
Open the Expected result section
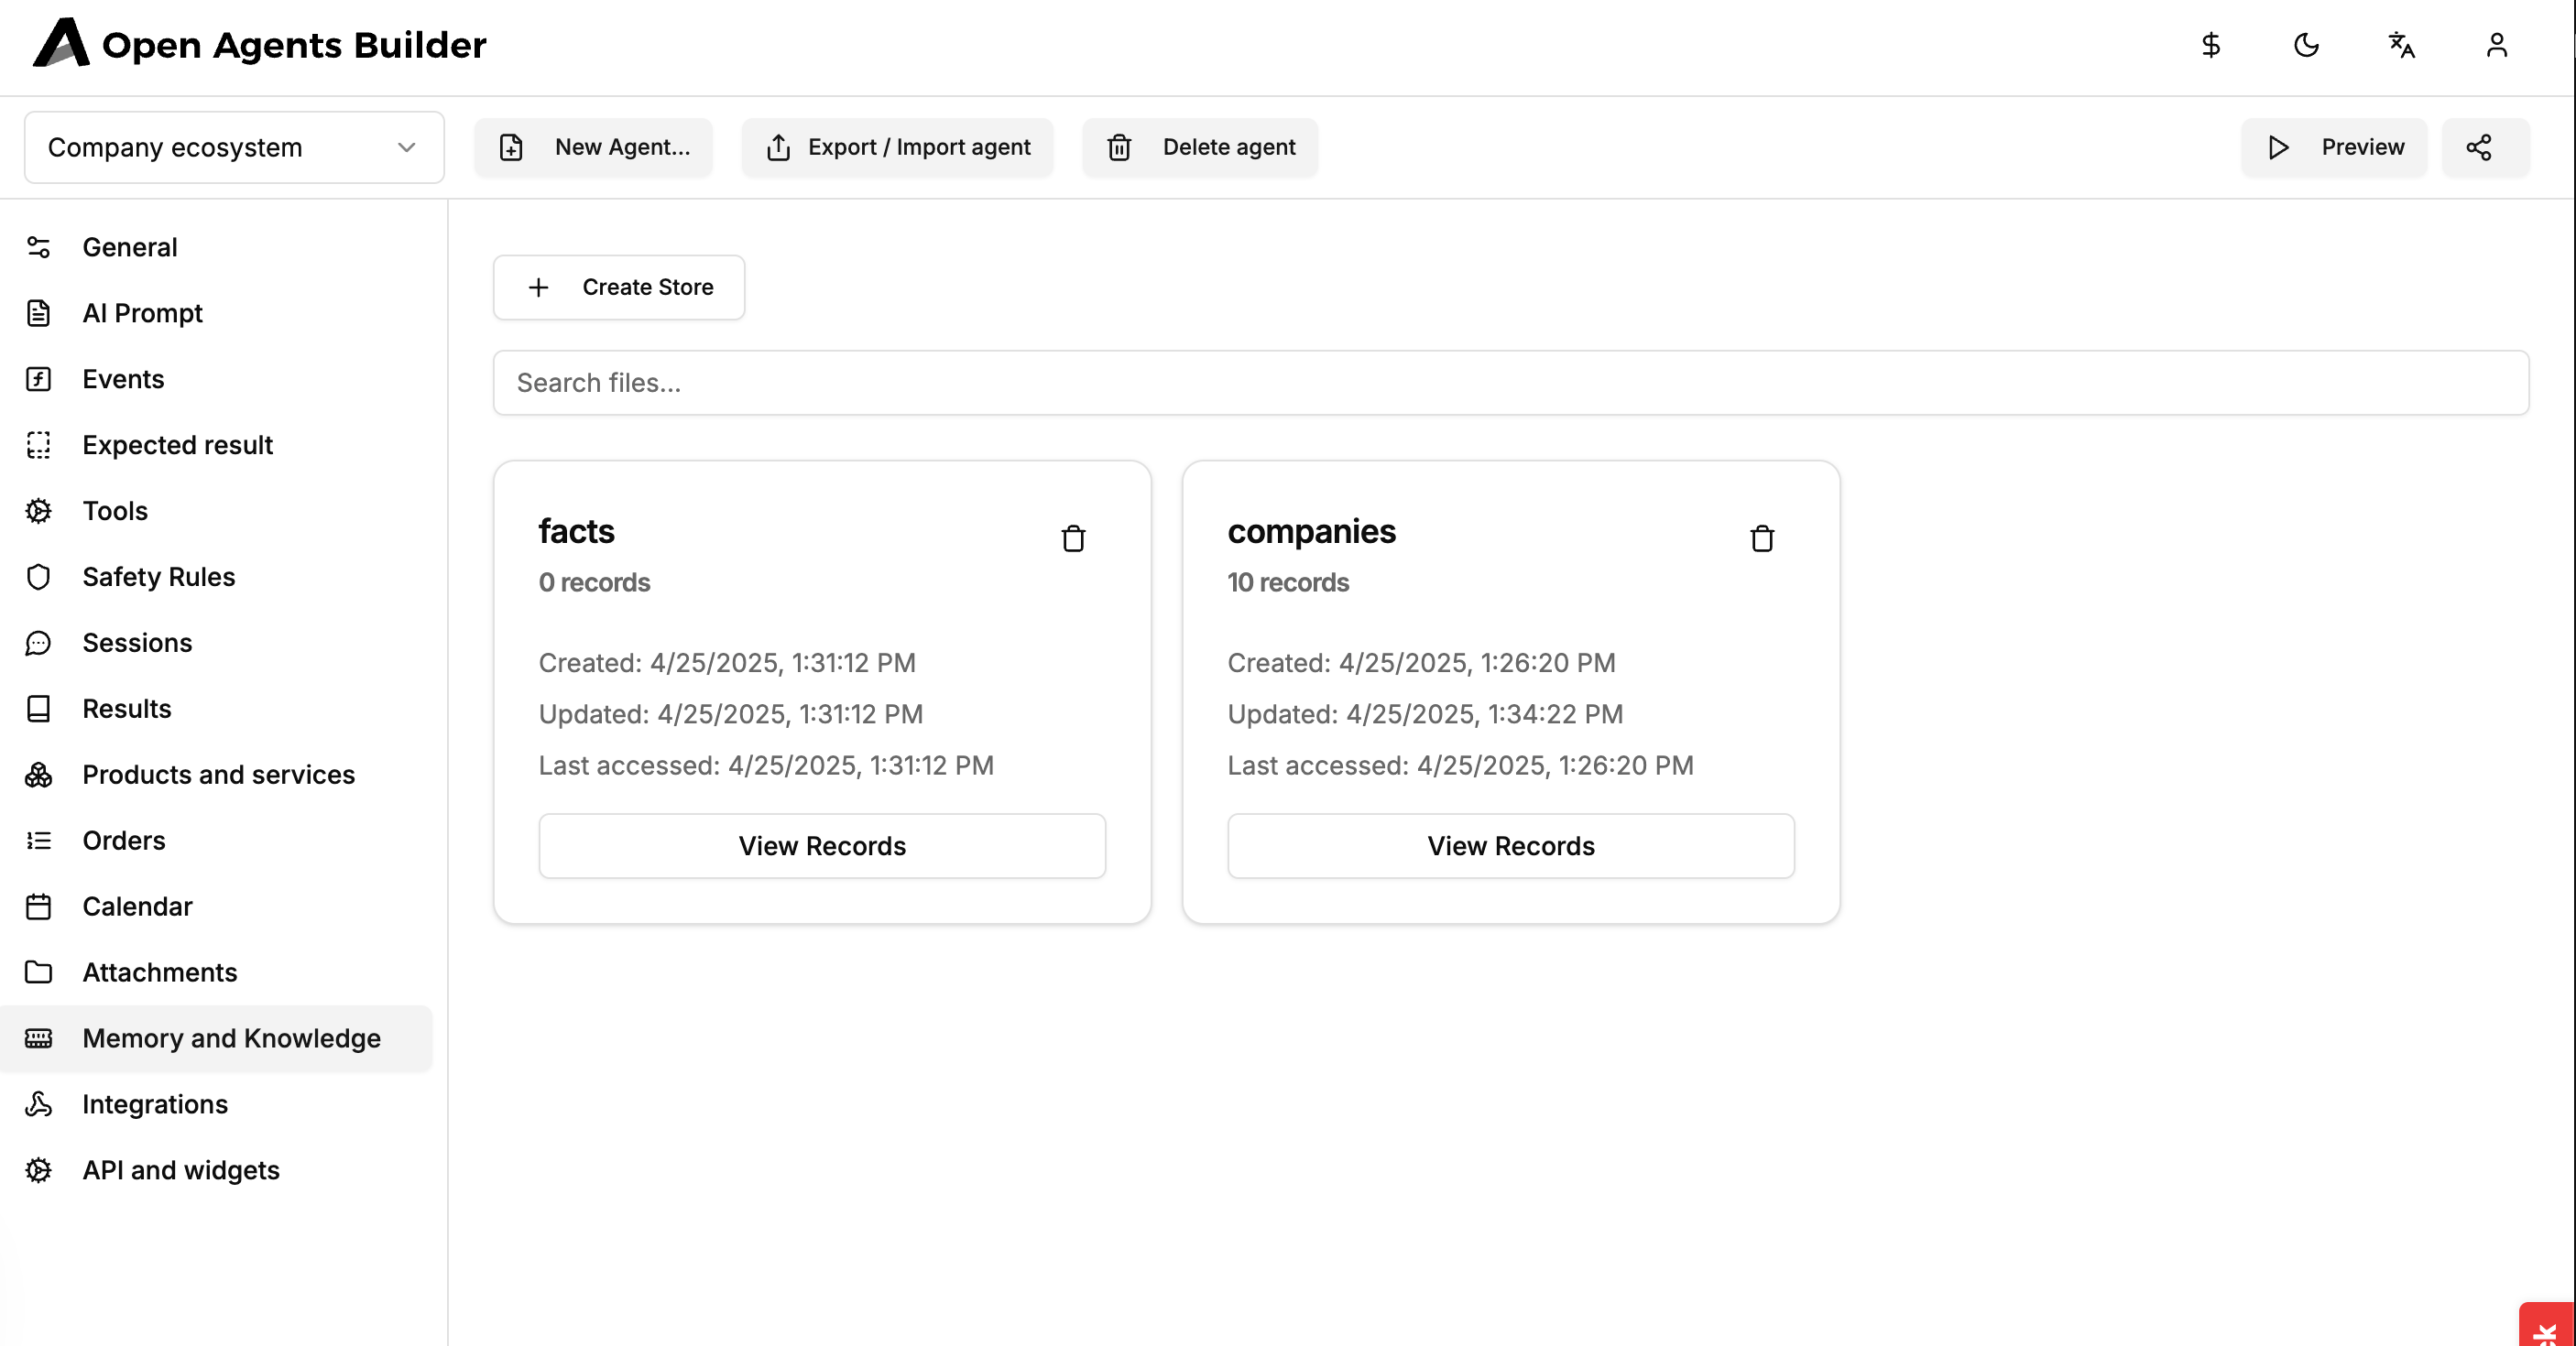[x=216, y=445]
